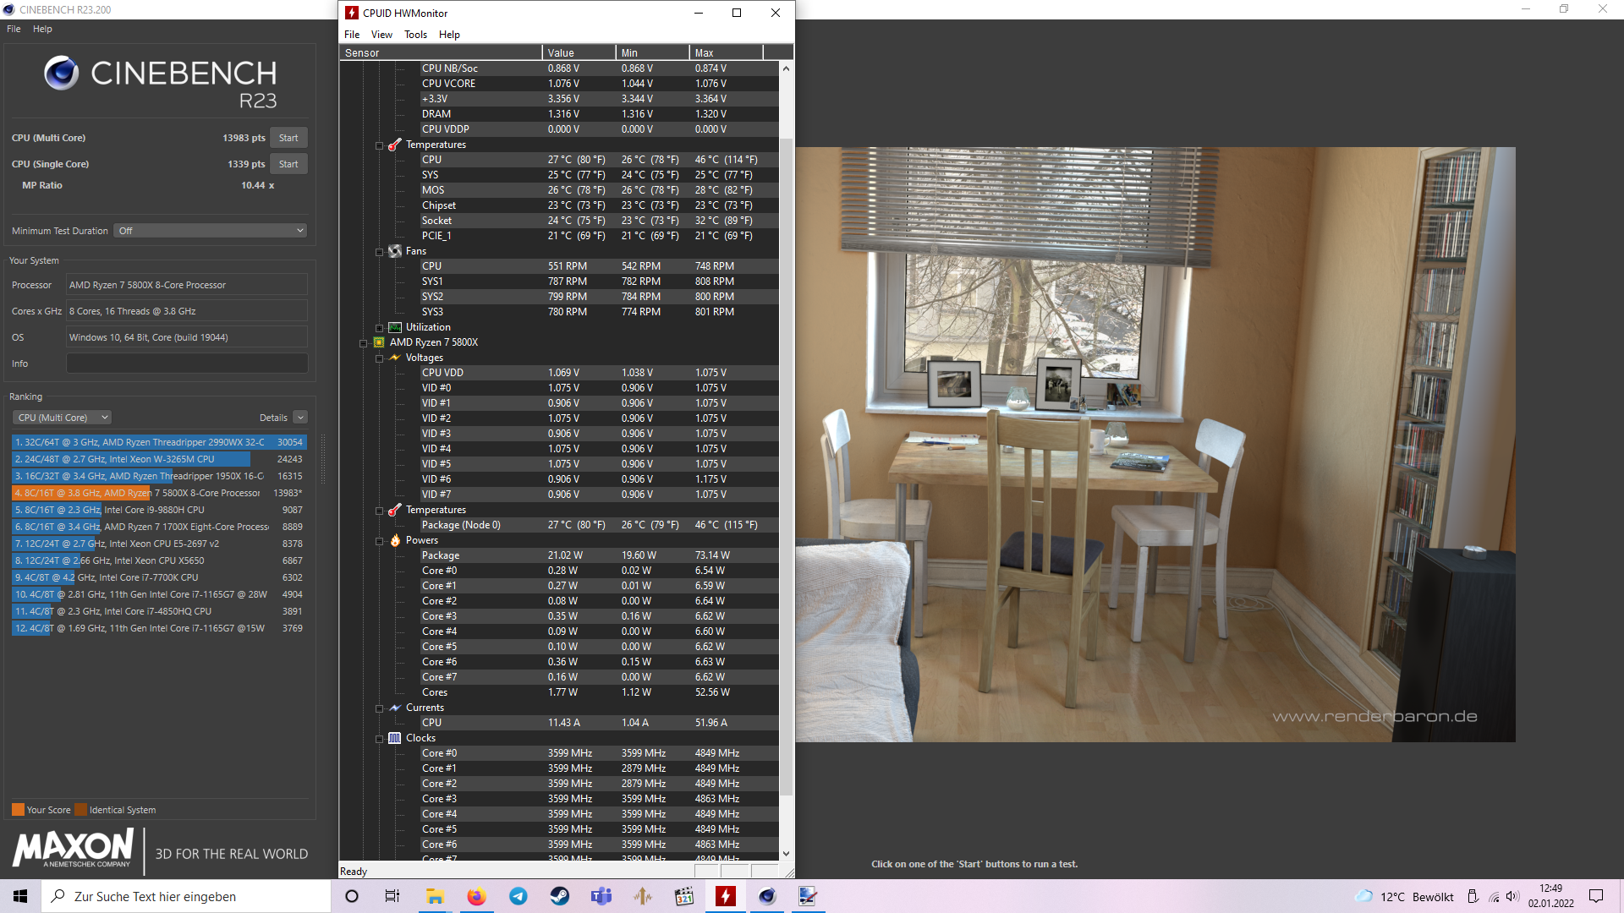Open HWMonitor's Tools menu
Viewport: 1624px width, 913px height.
pyautogui.click(x=415, y=35)
